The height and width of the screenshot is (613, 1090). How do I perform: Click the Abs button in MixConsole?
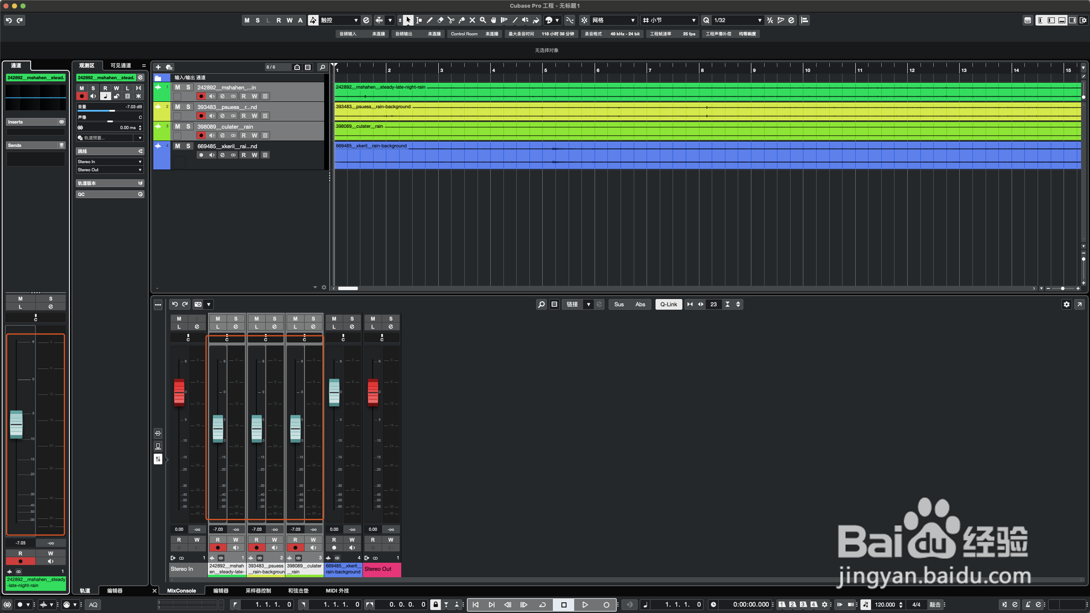(x=640, y=304)
